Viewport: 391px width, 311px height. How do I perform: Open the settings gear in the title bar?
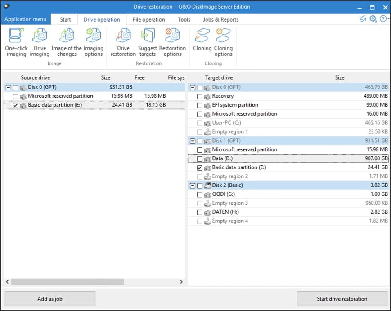[x=373, y=19]
